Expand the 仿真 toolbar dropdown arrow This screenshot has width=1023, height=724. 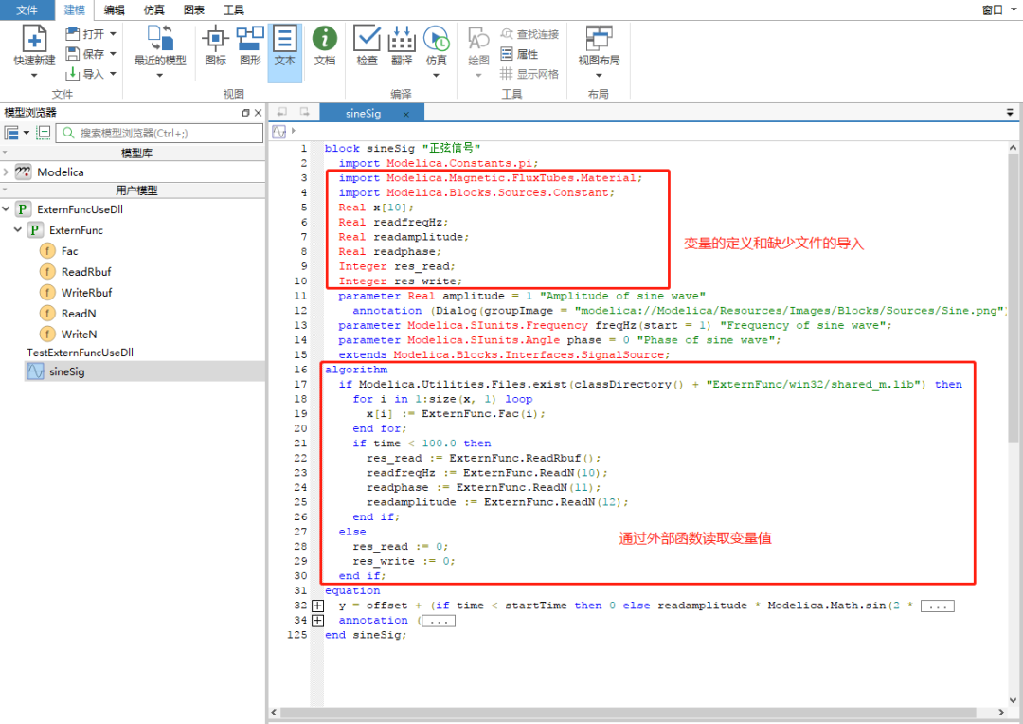click(436, 76)
